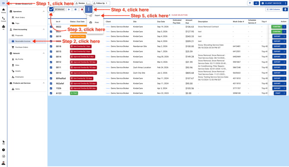This screenshot has width=289, height=167.
Task: Collapse the Network section
Action: (x=44, y=53)
